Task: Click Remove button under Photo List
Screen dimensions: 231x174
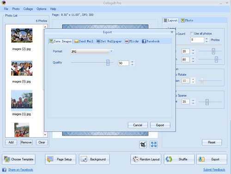Action: 26,143
